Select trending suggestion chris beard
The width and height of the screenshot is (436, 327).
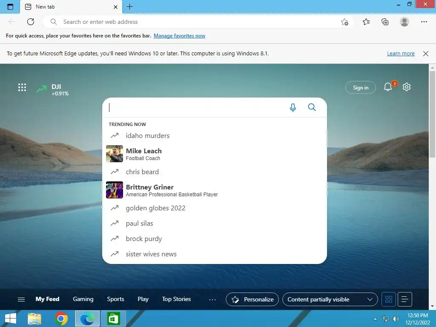tap(215, 172)
